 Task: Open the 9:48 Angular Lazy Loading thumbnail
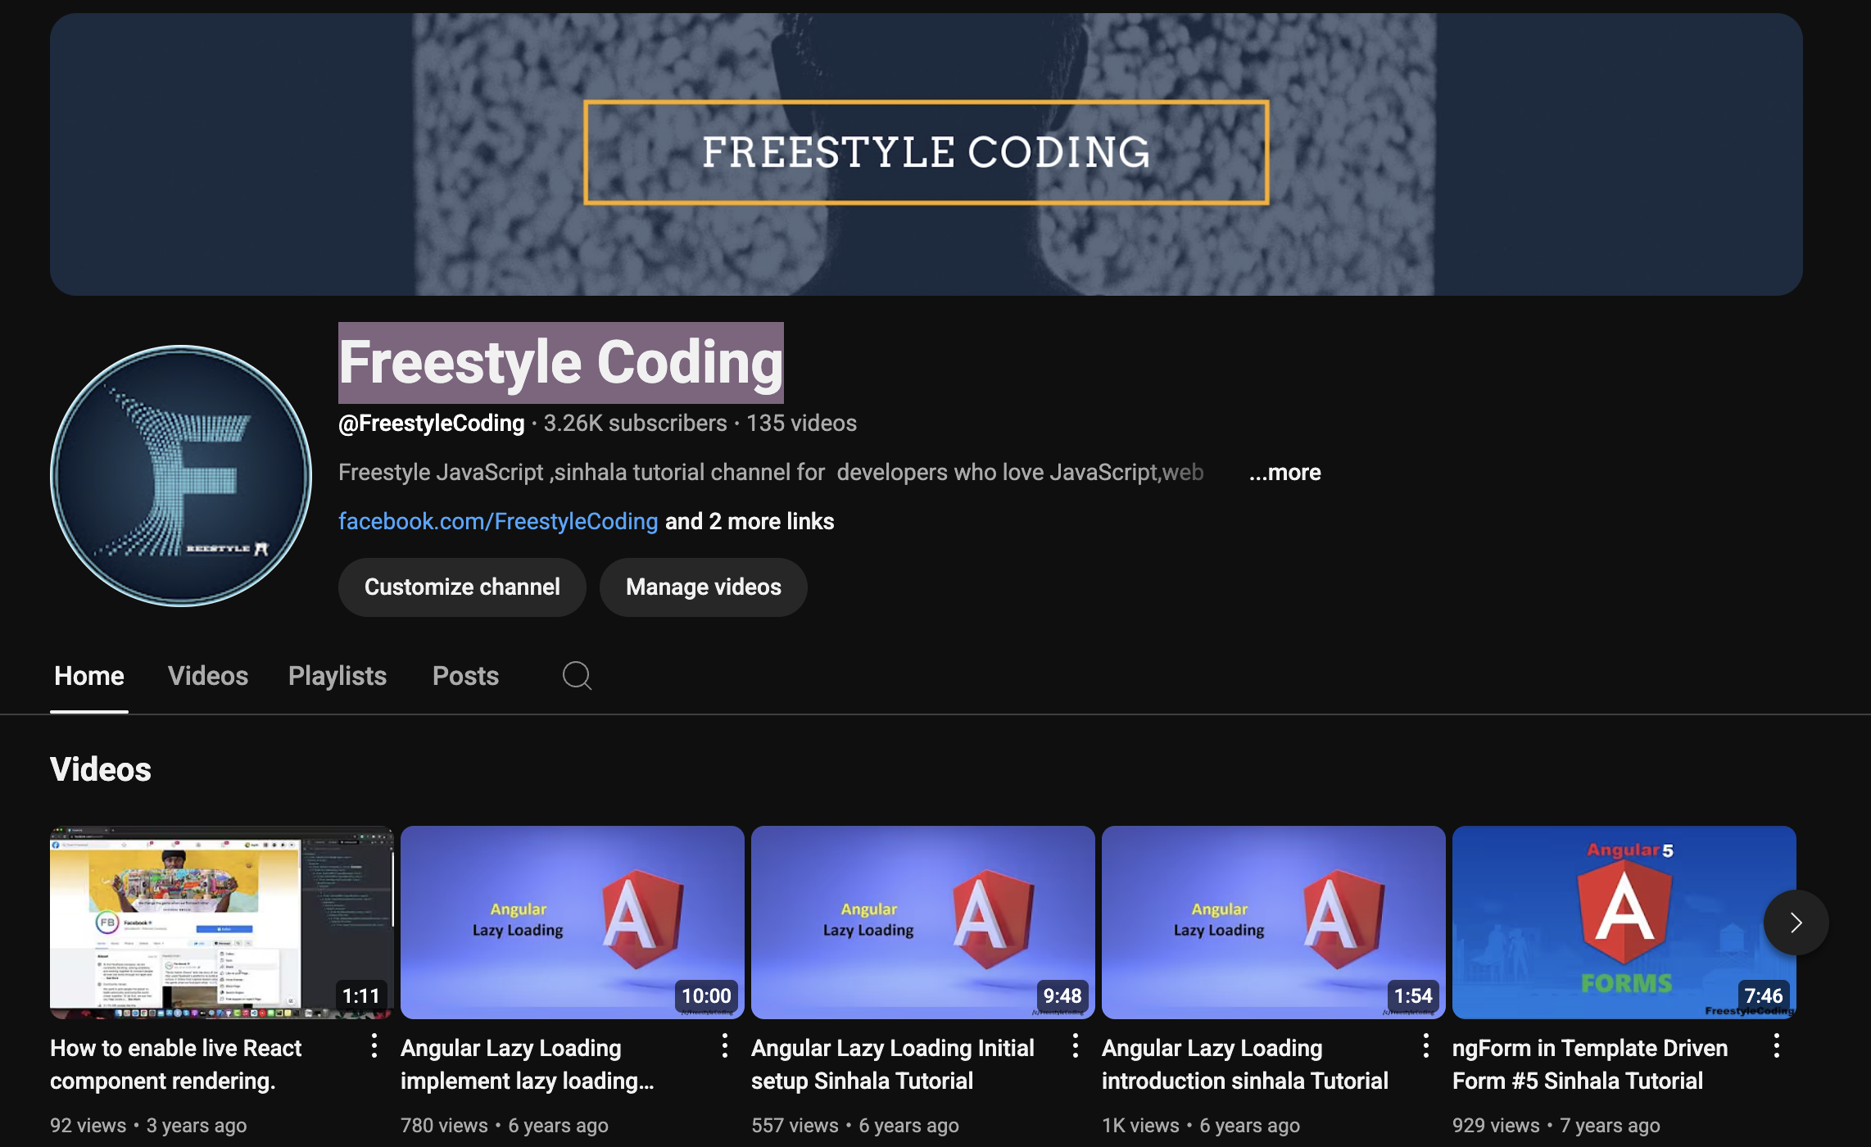[x=923, y=923]
